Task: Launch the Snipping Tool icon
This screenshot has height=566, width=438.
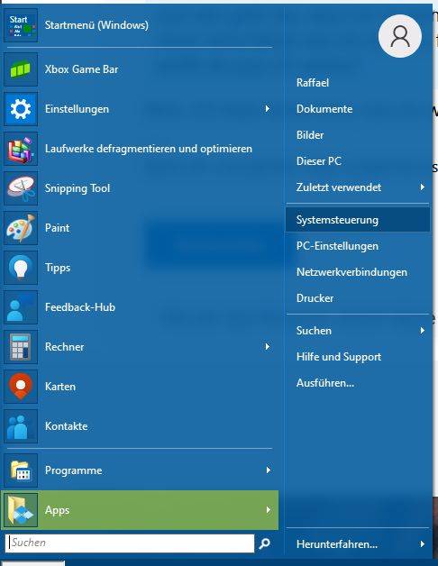Action: point(21,188)
